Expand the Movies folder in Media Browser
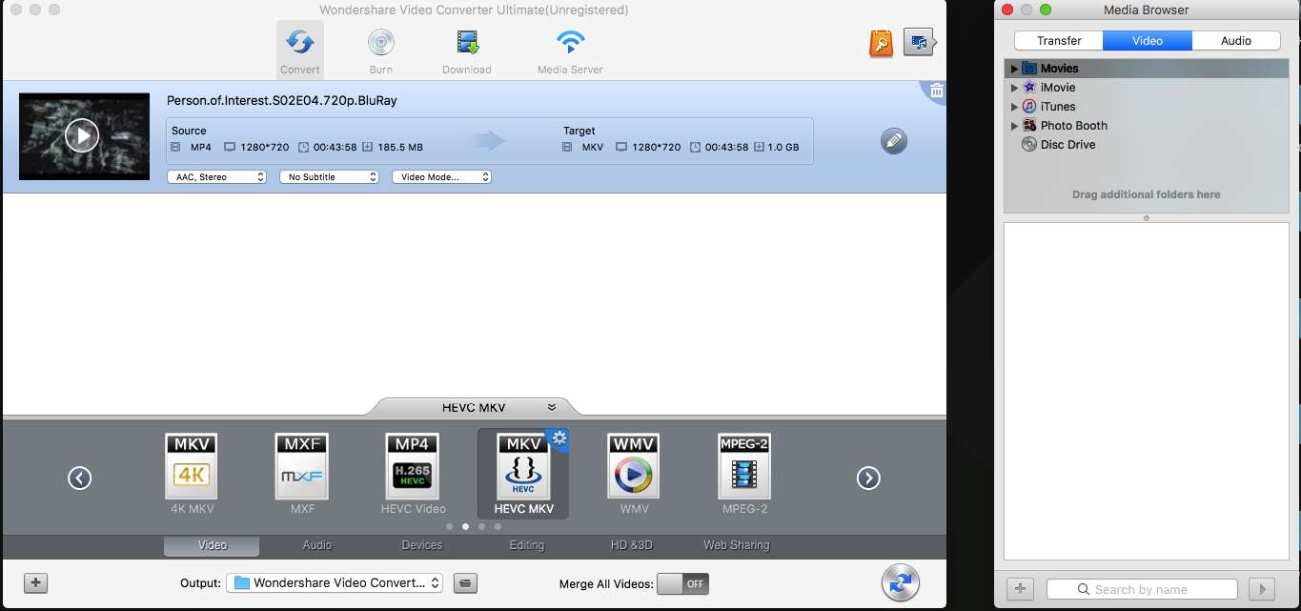 [x=1013, y=68]
